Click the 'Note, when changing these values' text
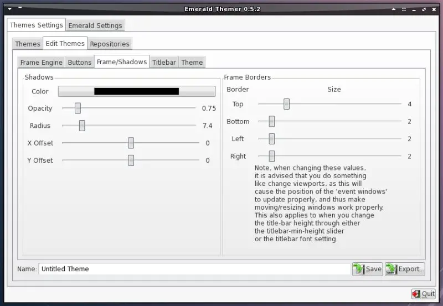This screenshot has width=443, height=306. click(310, 168)
